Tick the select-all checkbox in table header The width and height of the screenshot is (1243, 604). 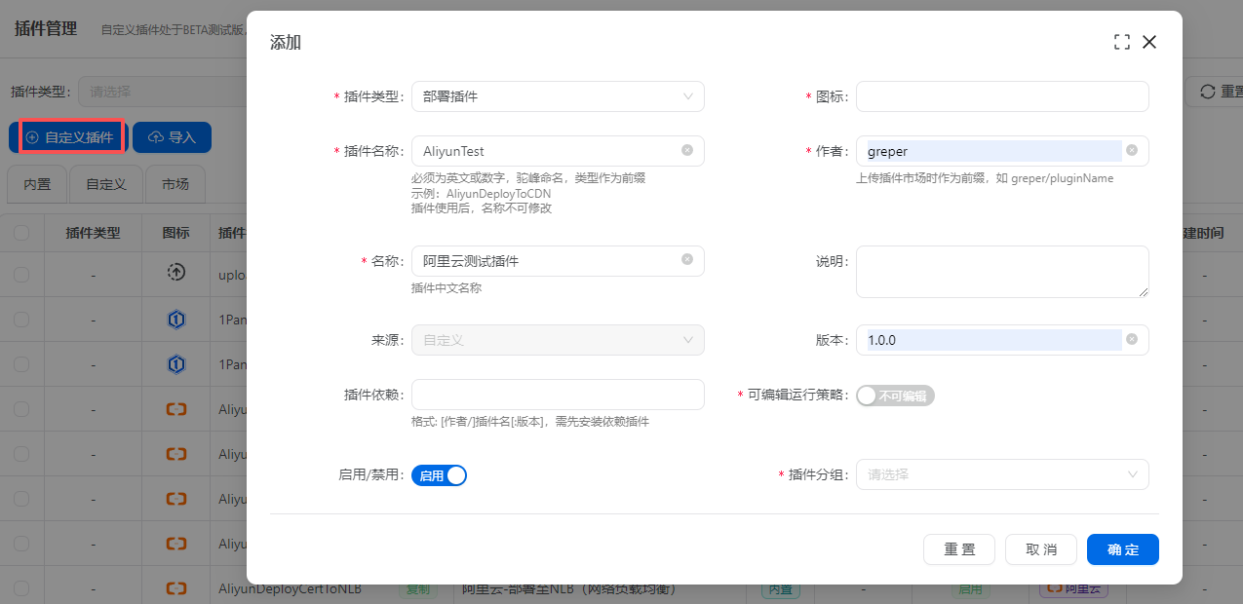21,233
